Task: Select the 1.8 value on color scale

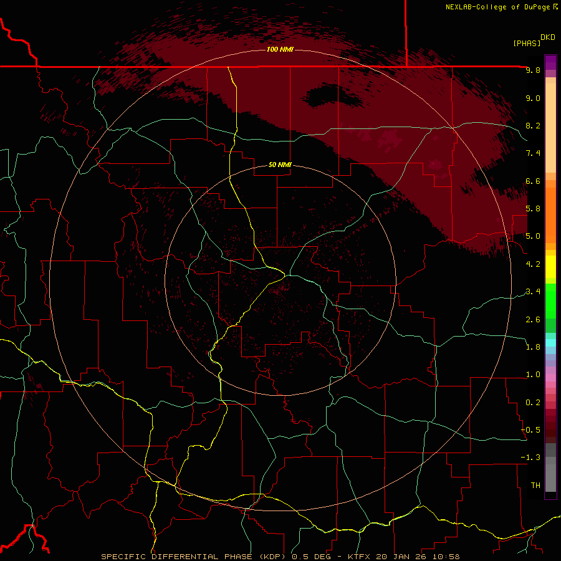Action: pos(533,347)
